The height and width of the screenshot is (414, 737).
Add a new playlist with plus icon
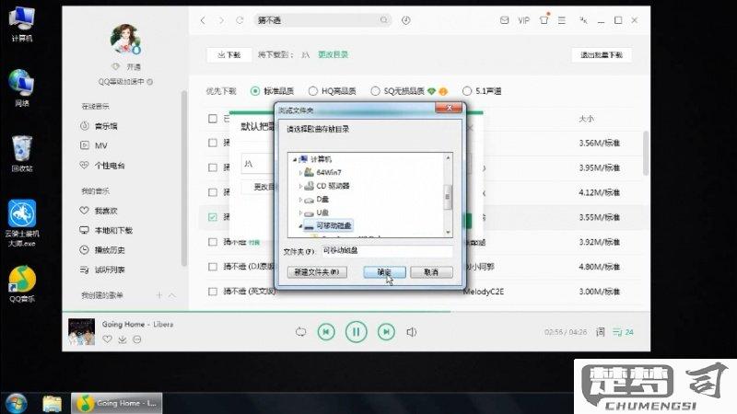pos(159,295)
